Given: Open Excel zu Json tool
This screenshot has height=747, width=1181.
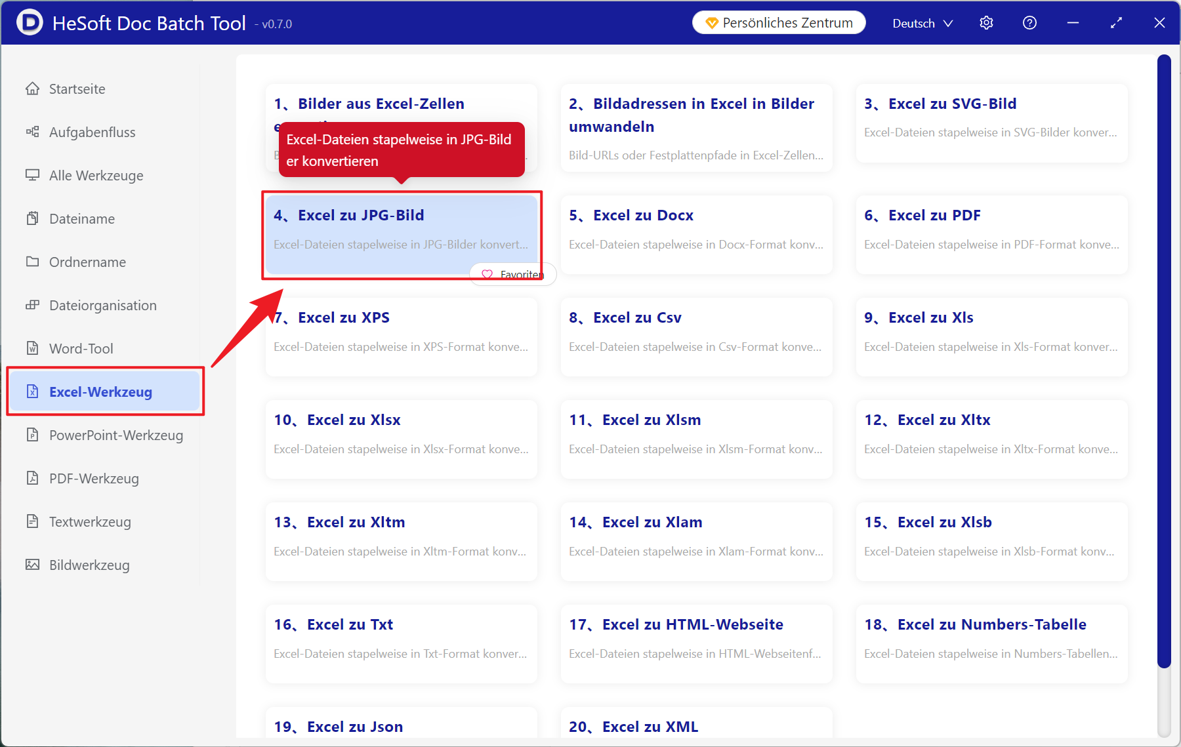Looking at the screenshot, I should (401, 723).
